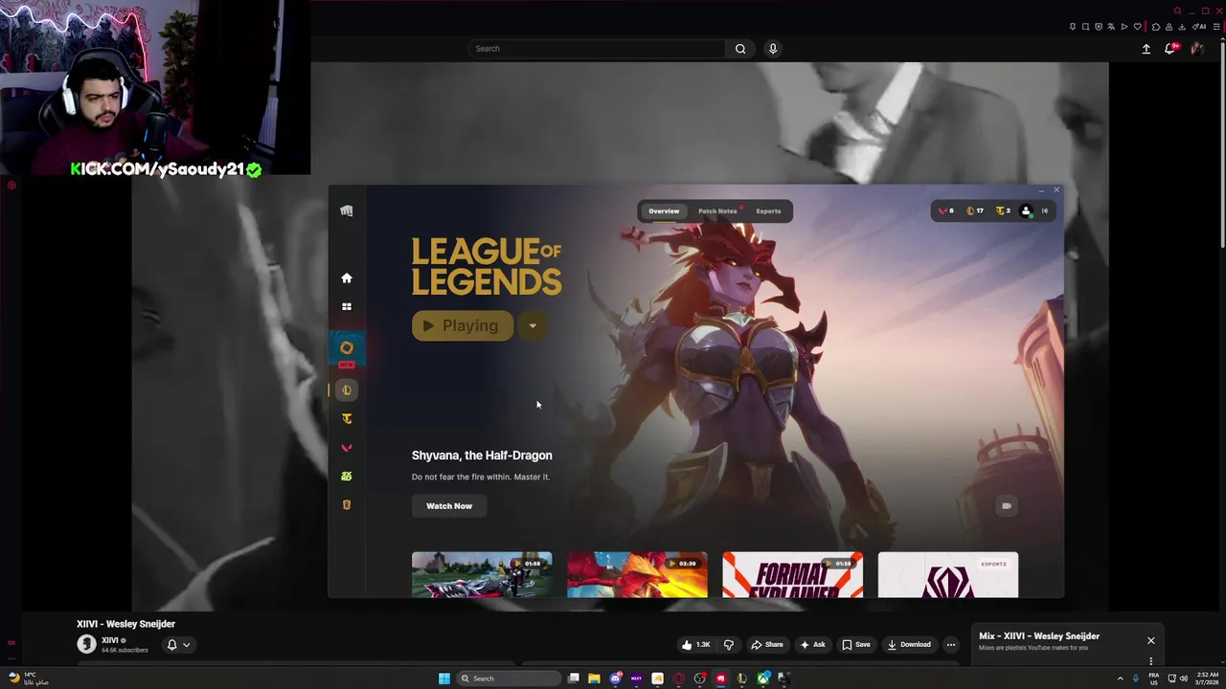Toggle background video camera icon

tap(1006, 505)
